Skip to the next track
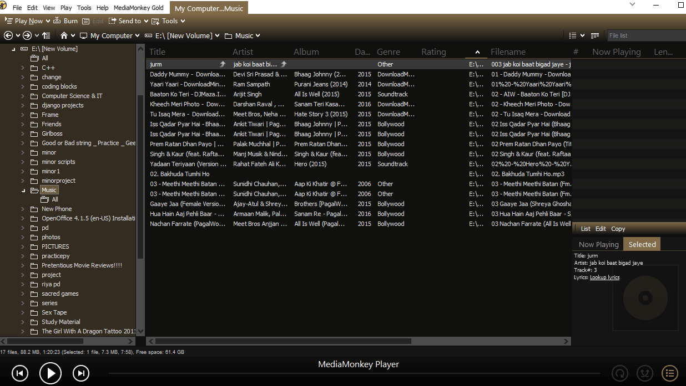Image resolution: width=686 pixels, height=386 pixels. click(81, 374)
